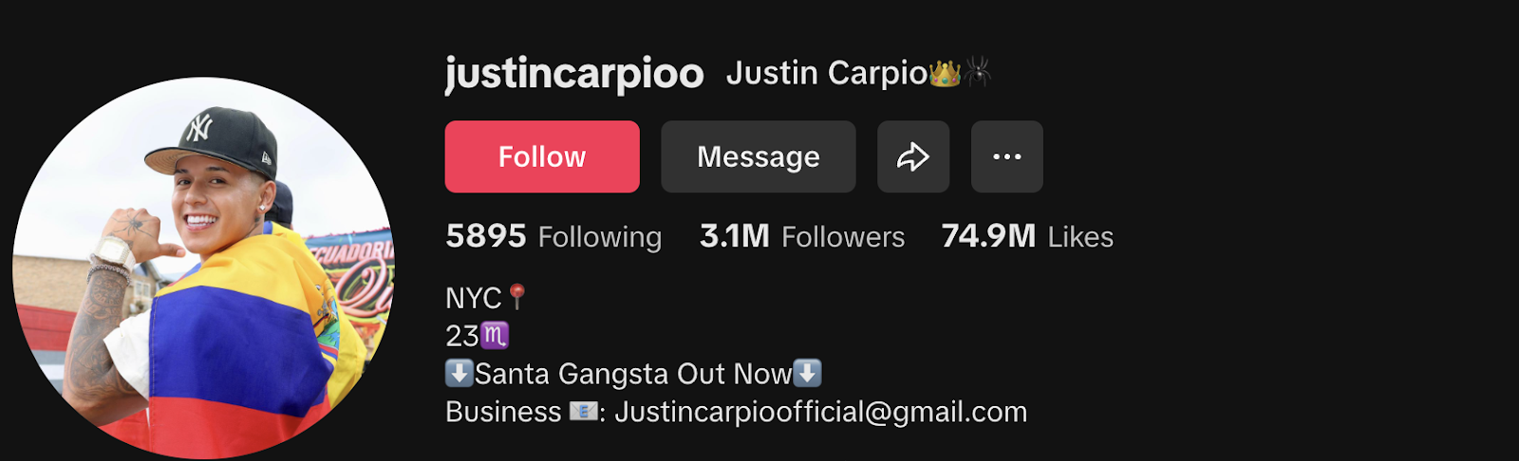Screen dimensions: 1519x461
Task: Open the Followers label list
Action: click(x=843, y=237)
